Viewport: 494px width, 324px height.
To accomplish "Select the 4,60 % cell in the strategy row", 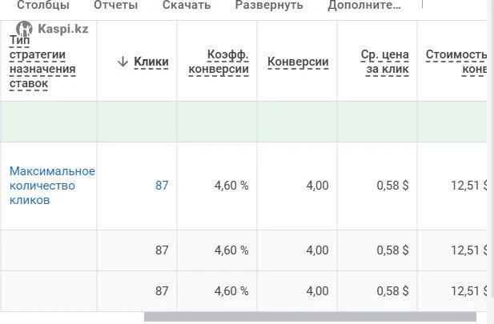I will tap(231, 186).
